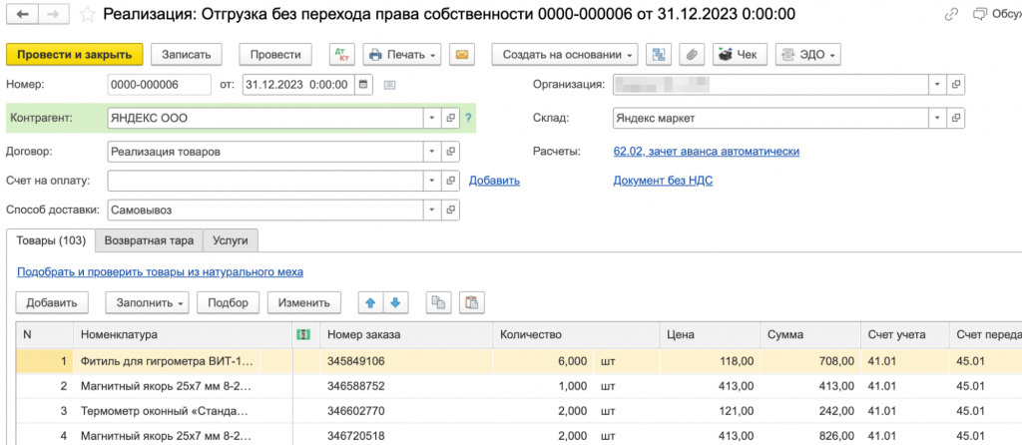Select the order number cell 346720518

(406, 435)
